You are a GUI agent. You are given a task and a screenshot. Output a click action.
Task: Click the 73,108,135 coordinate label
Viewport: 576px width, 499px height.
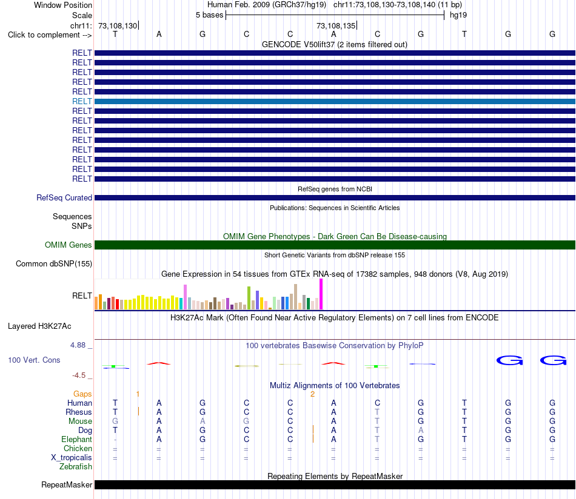[x=336, y=25]
